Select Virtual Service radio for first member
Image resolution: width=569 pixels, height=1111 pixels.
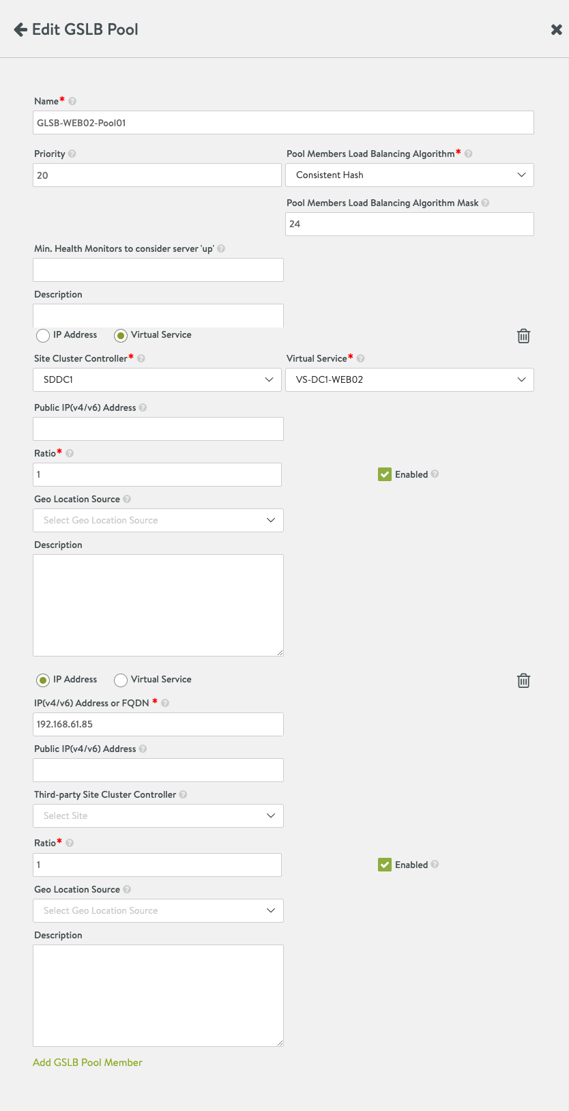tap(121, 335)
